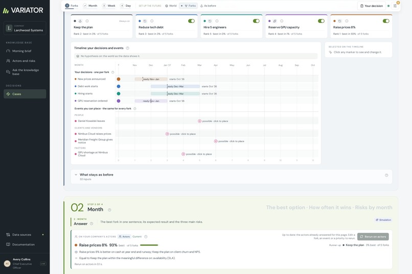Switch to step 1 Forks tab

tap(72, 6)
